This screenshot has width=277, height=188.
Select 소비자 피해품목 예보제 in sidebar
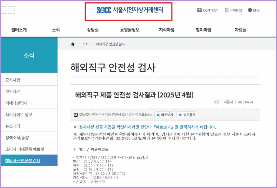29,149
